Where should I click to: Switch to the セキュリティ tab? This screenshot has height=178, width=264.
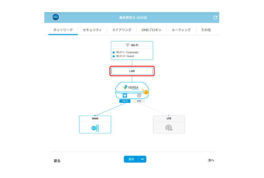point(92,30)
